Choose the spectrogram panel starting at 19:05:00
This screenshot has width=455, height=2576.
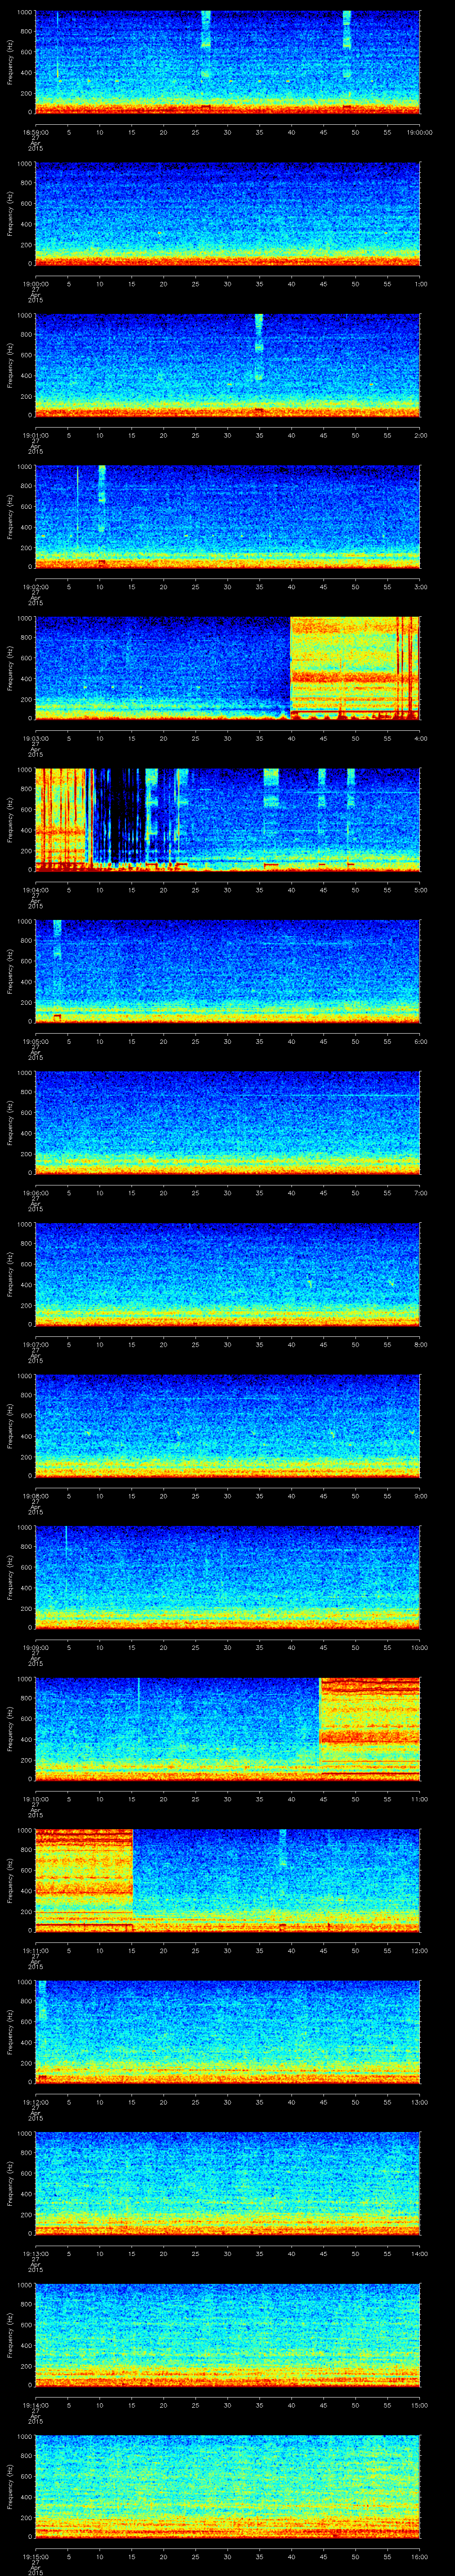pyautogui.click(x=227, y=971)
